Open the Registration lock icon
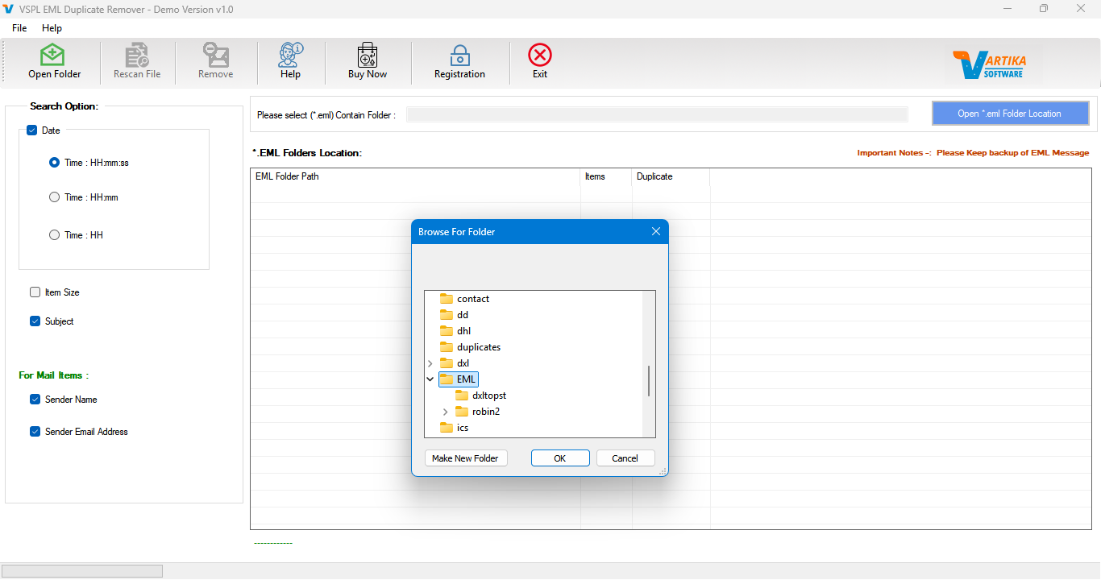 tap(460, 55)
